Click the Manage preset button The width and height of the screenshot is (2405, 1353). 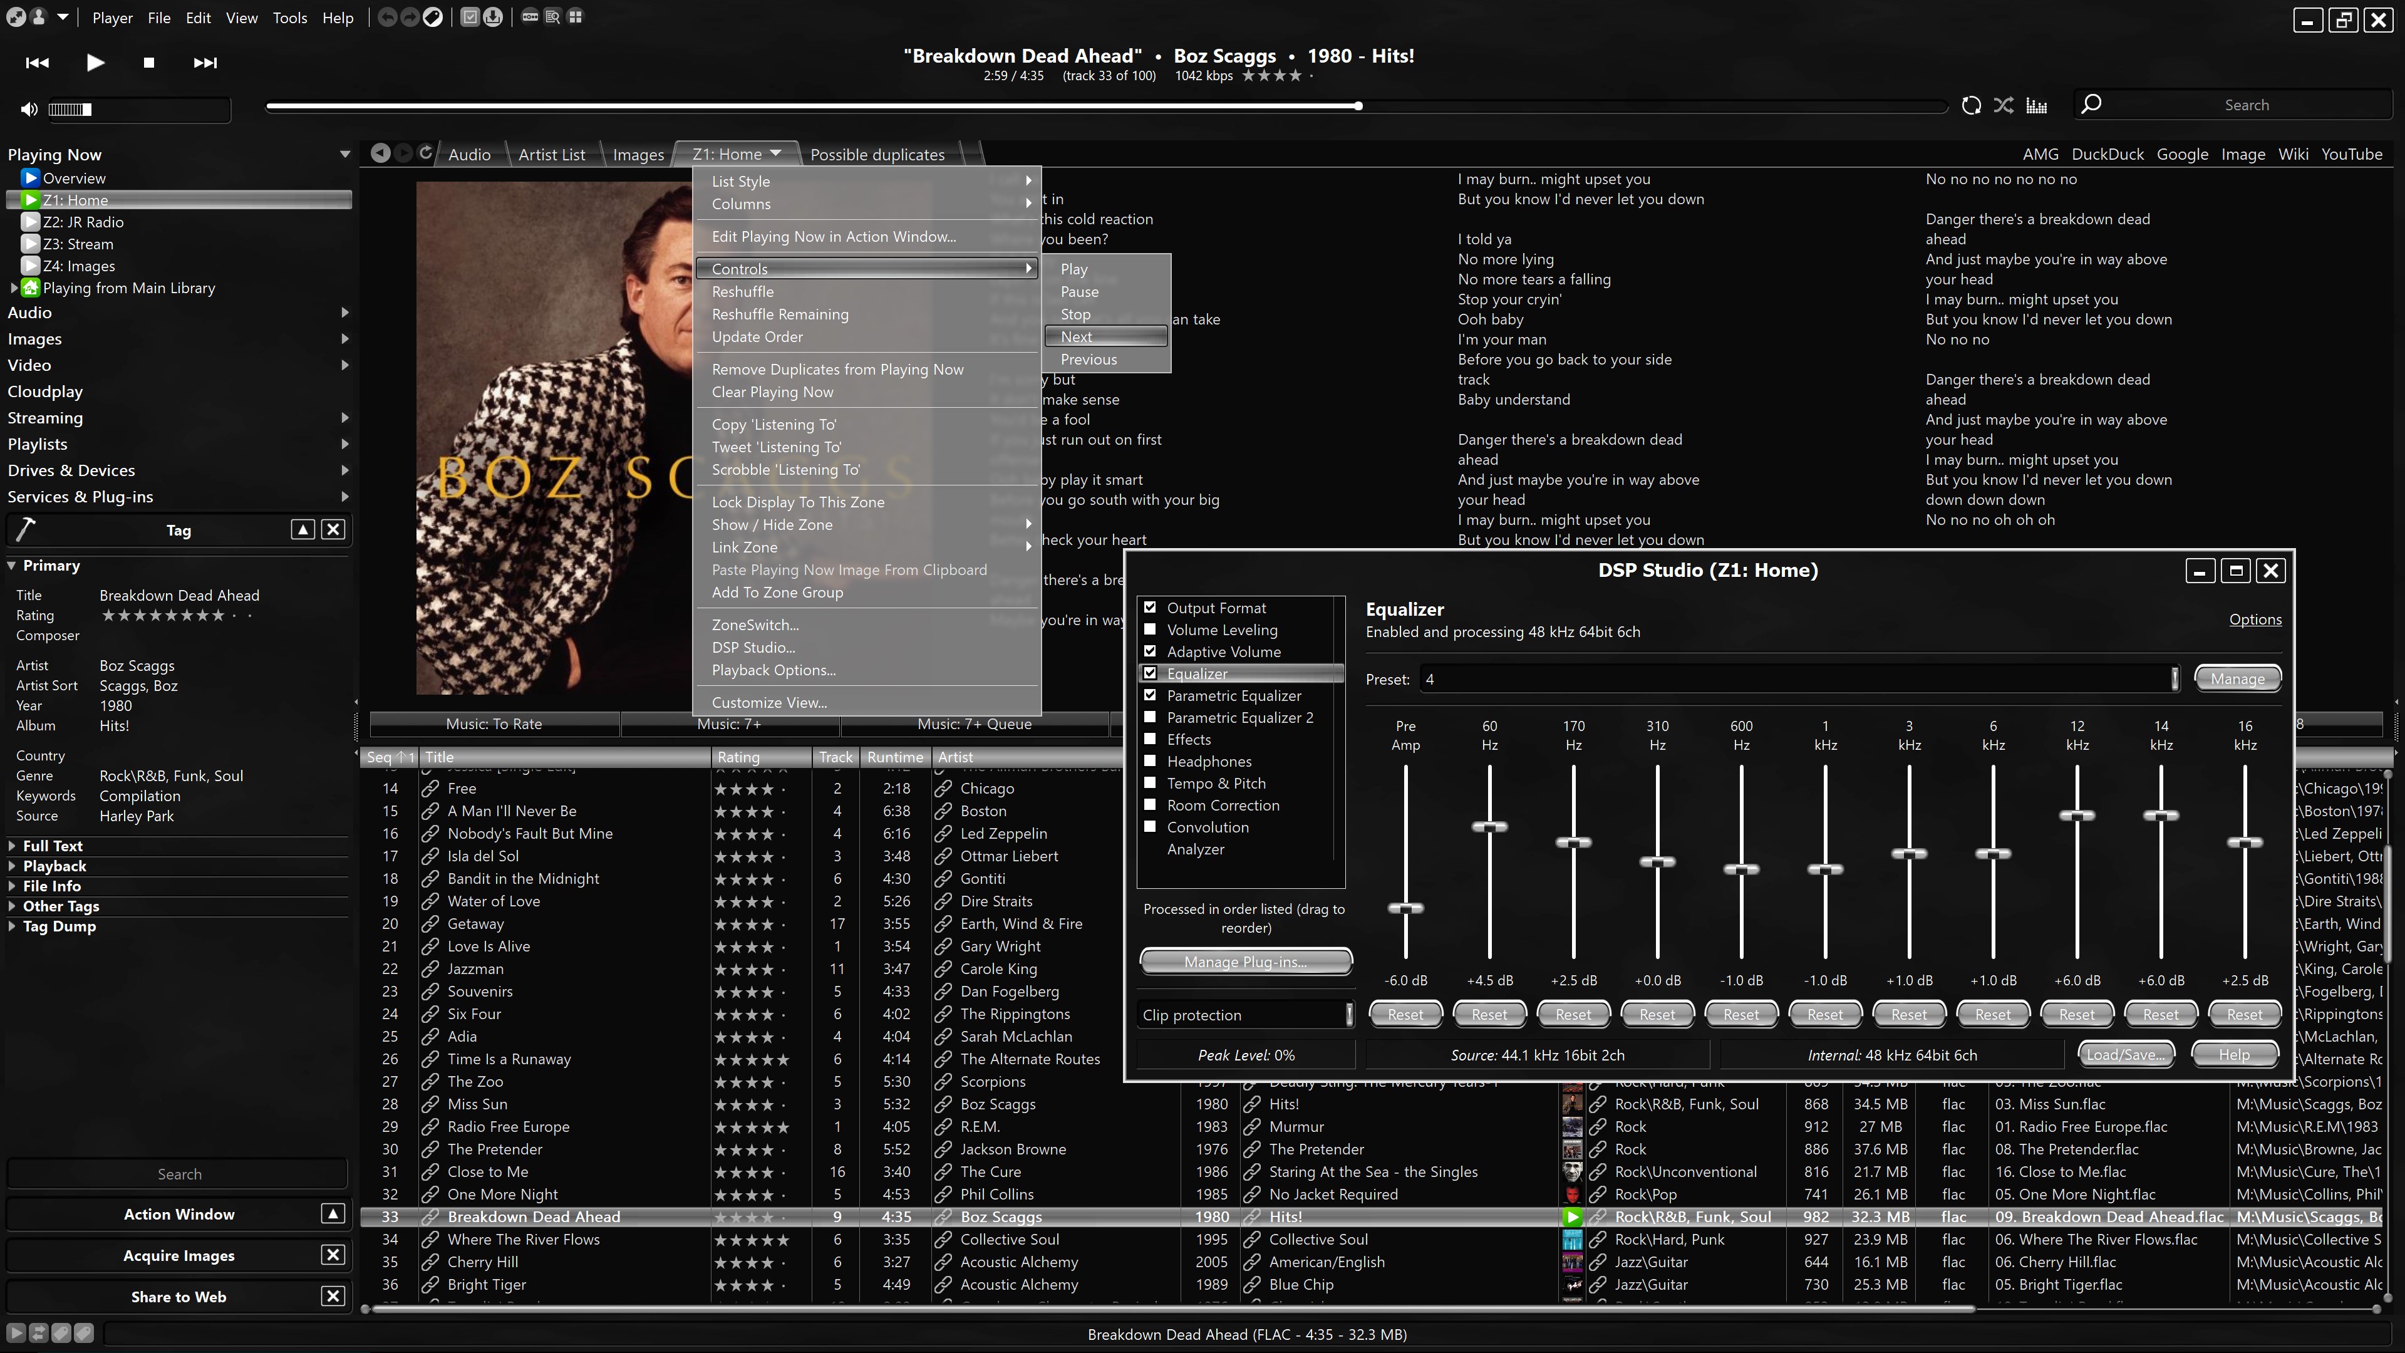coord(2237,679)
